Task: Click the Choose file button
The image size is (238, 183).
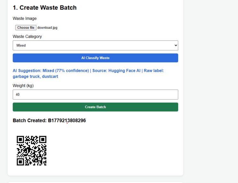Action: (x=26, y=27)
